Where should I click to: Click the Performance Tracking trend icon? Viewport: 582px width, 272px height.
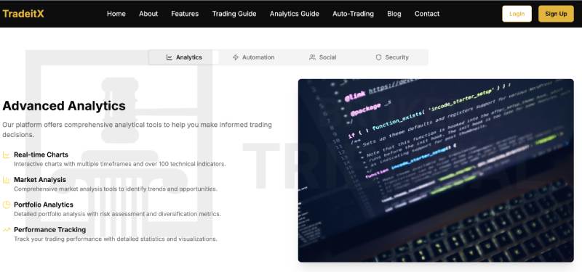(x=6, y=230)
